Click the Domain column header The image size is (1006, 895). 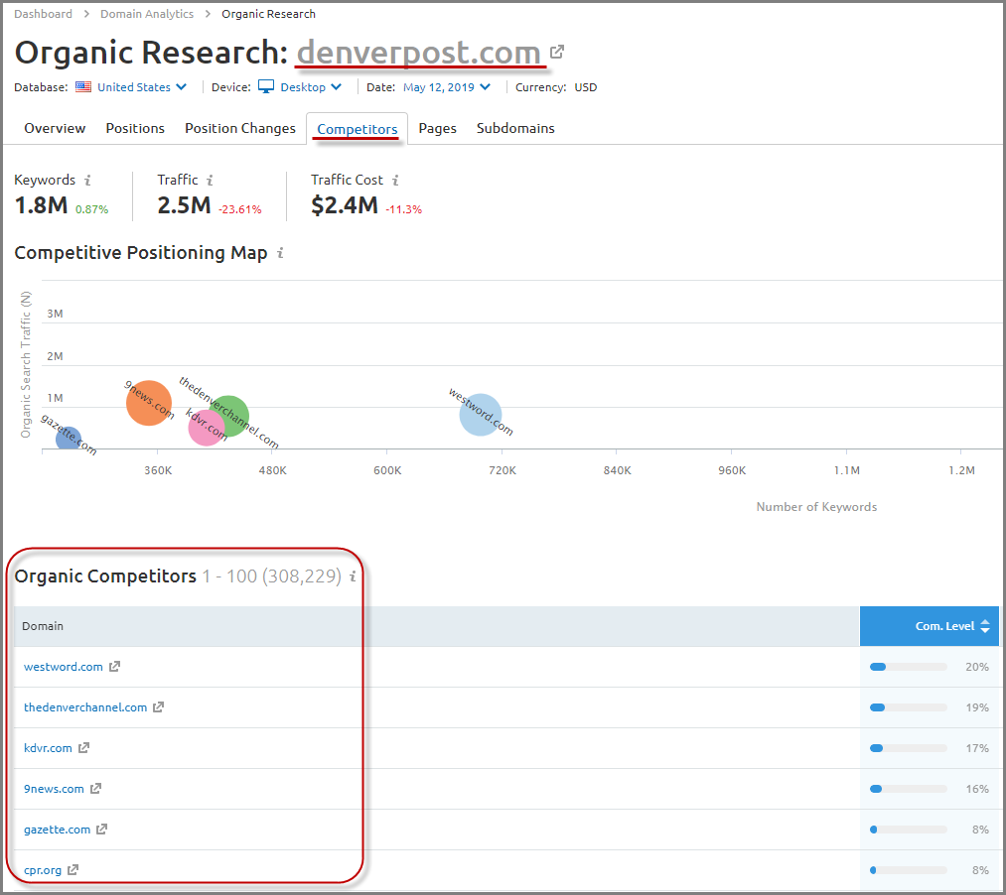43,626
